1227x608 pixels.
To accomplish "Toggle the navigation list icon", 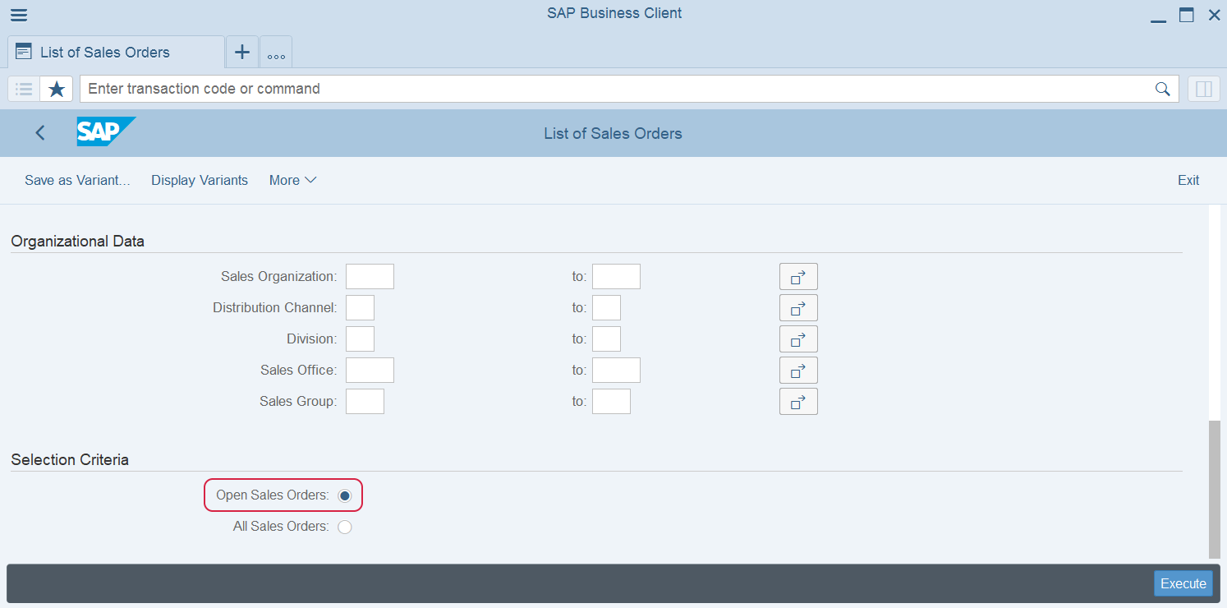I will [24, 89].
